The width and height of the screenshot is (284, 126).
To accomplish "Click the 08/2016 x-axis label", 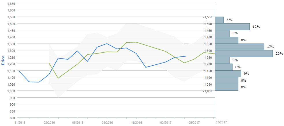I will pyautogui.click(x=107, y=122).
